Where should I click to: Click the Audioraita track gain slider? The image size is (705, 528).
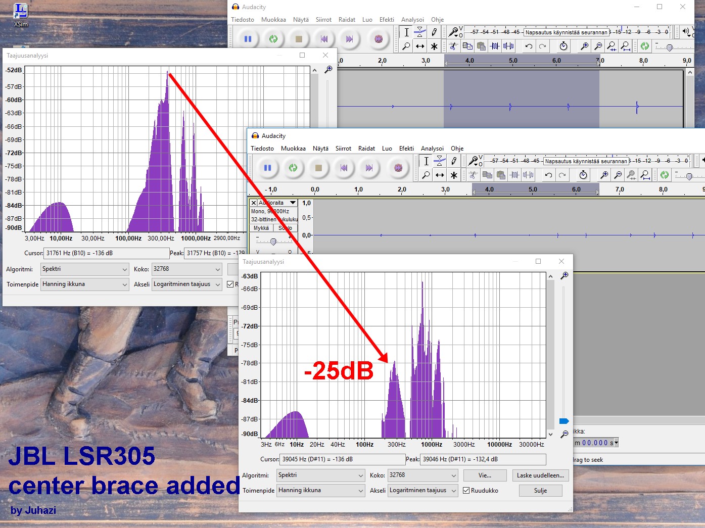click(273, 242)
